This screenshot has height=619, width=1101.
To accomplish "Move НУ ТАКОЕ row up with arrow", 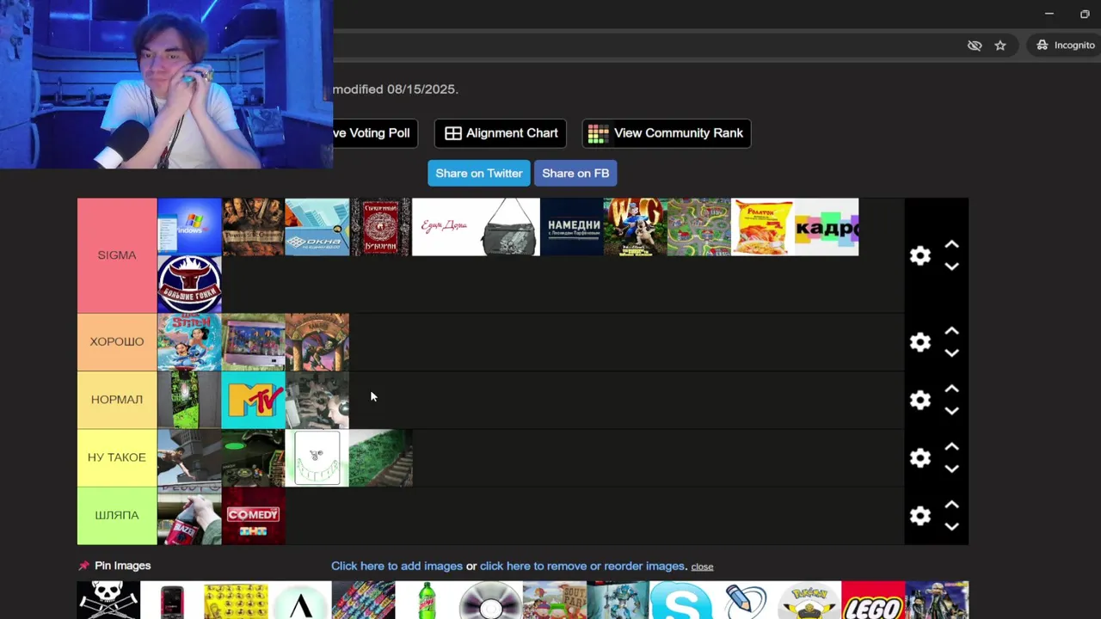I will 951,447.
